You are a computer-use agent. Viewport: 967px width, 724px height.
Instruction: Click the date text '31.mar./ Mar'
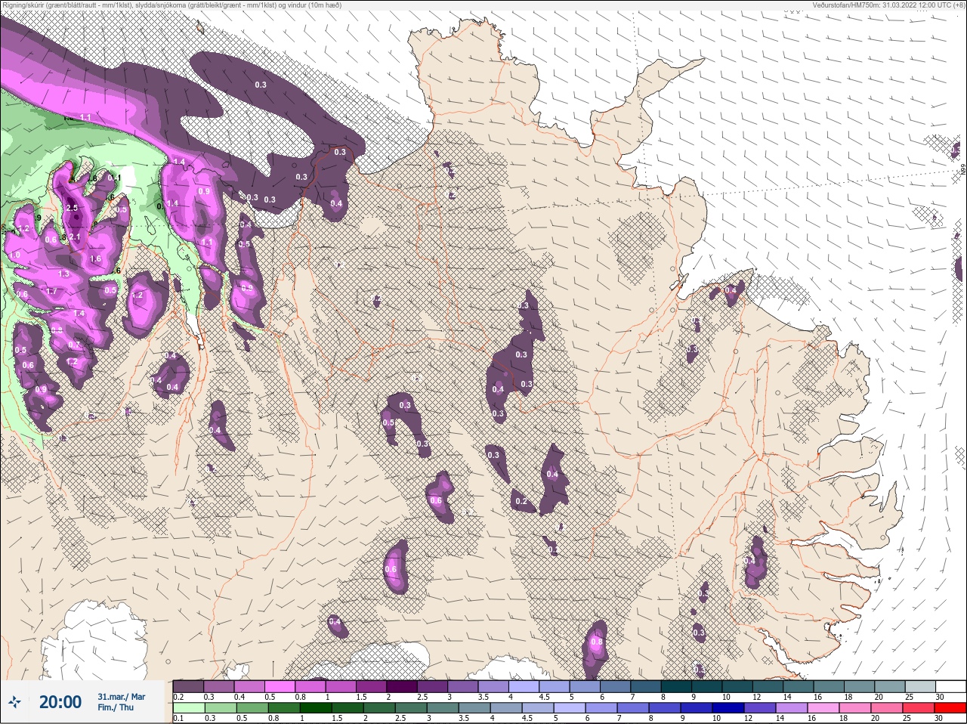pyautogui.click(x=121, y=697)
